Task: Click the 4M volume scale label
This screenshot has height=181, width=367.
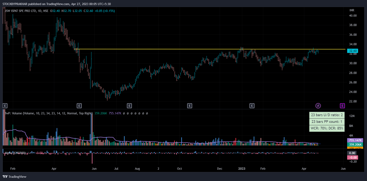Action: coord(351,135)
